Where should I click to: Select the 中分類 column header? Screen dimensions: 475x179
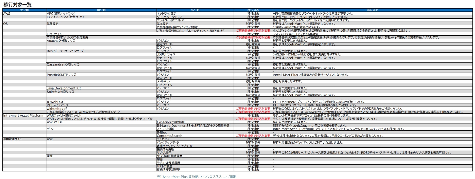click(101, 10)
